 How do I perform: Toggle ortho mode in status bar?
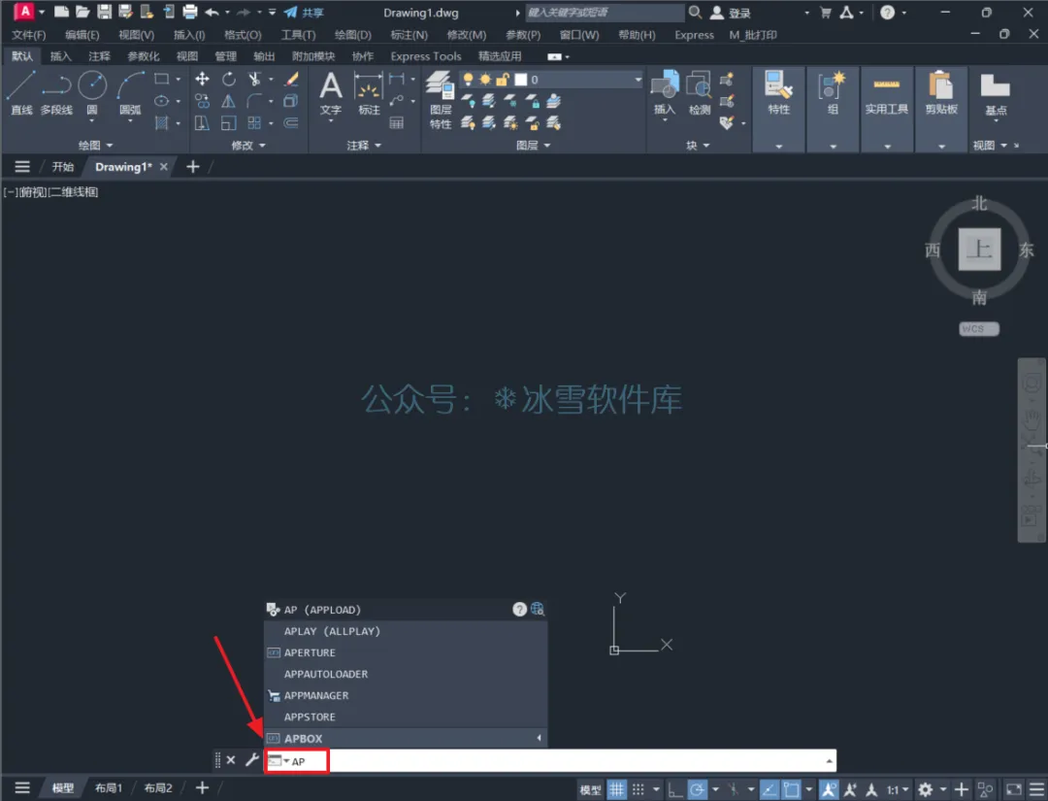pos(675,789)
